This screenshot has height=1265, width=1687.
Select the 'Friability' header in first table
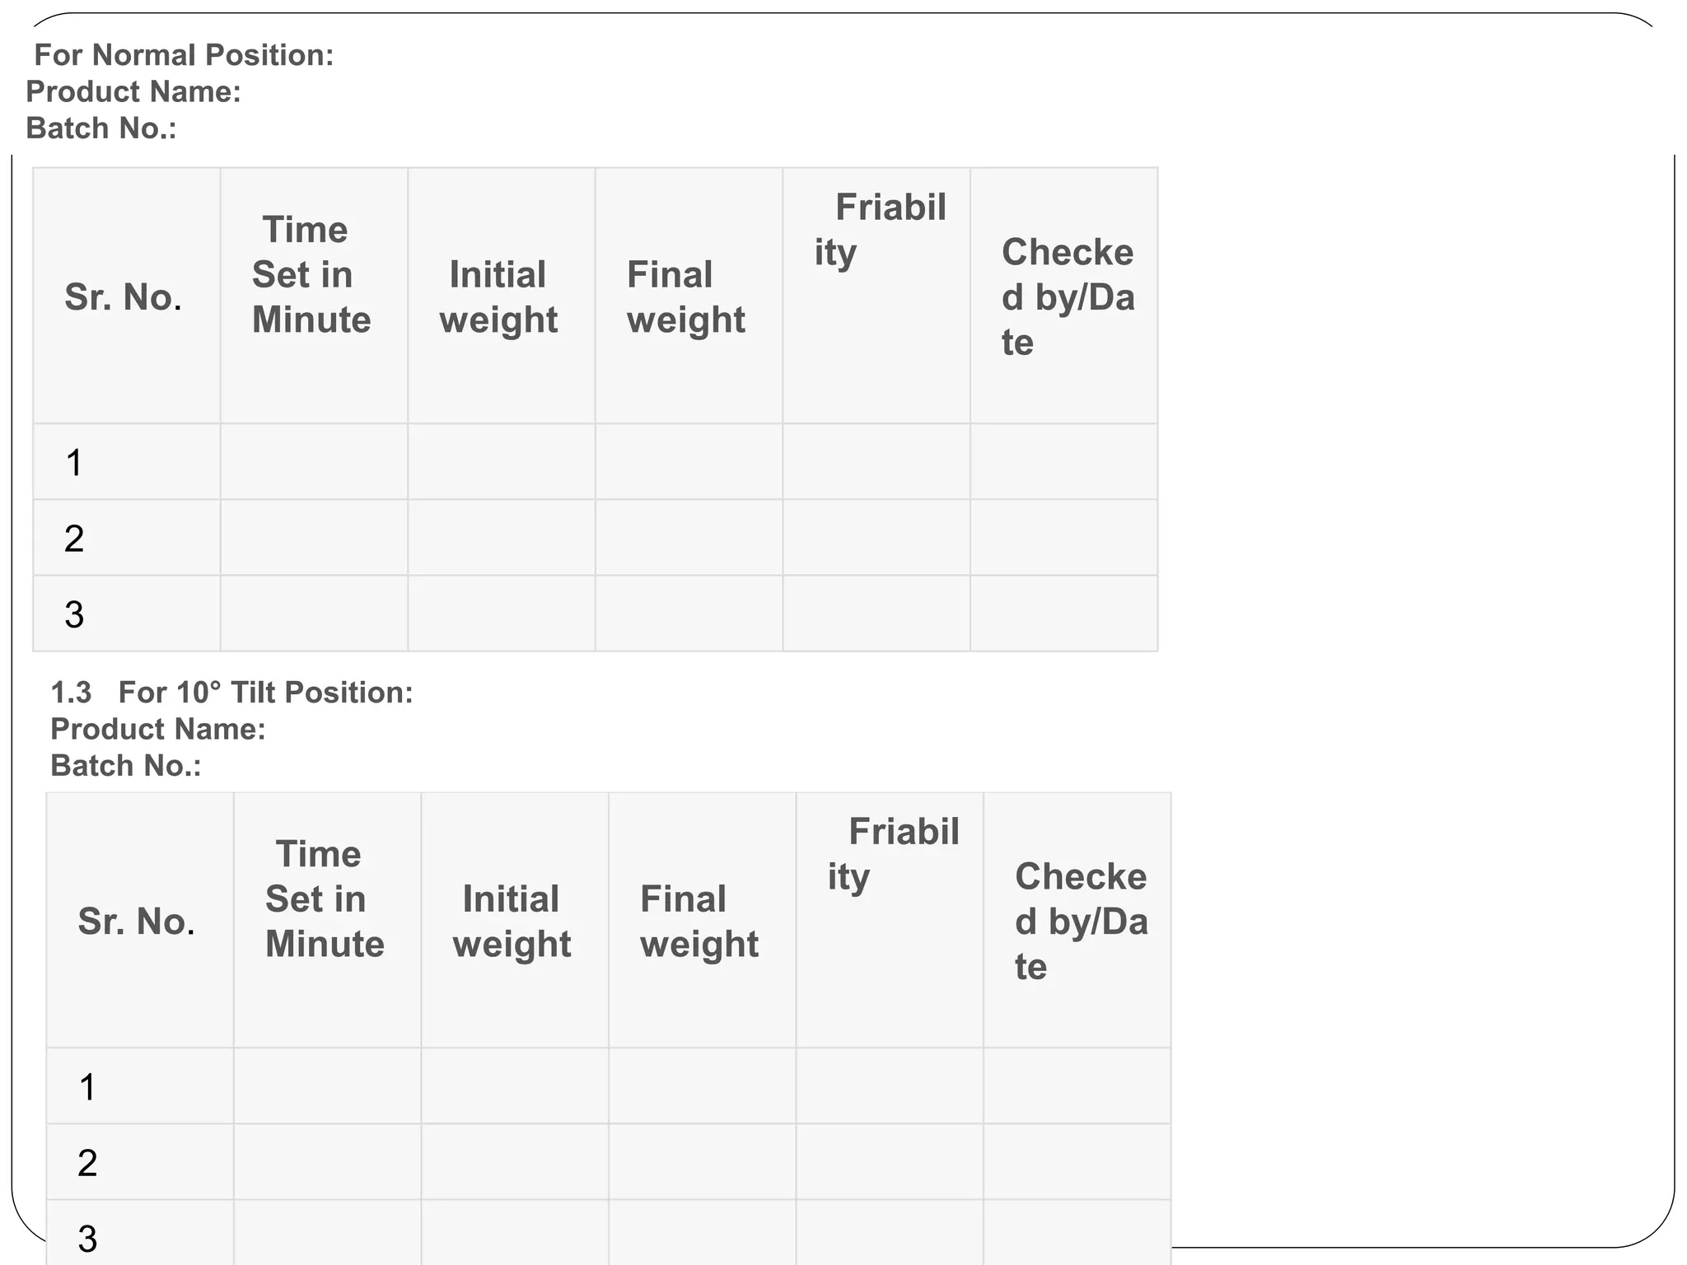[x=876, y=296]
